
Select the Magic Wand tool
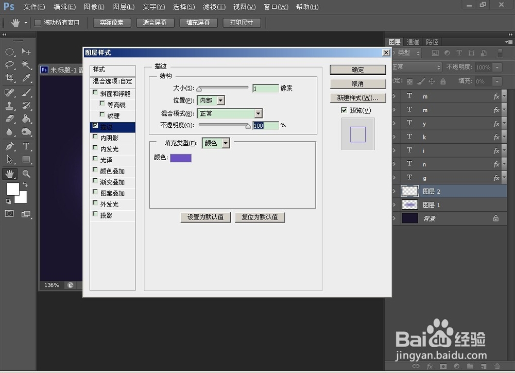click(x=26, y=65)
